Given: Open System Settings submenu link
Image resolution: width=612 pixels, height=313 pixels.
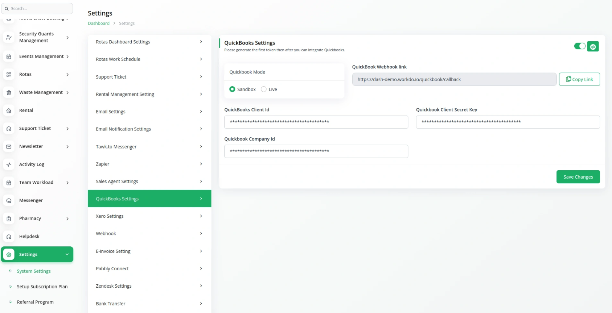Looking at the screenshot, I should 34,271.
